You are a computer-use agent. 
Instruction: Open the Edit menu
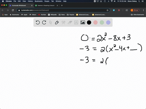pos(19,1)
